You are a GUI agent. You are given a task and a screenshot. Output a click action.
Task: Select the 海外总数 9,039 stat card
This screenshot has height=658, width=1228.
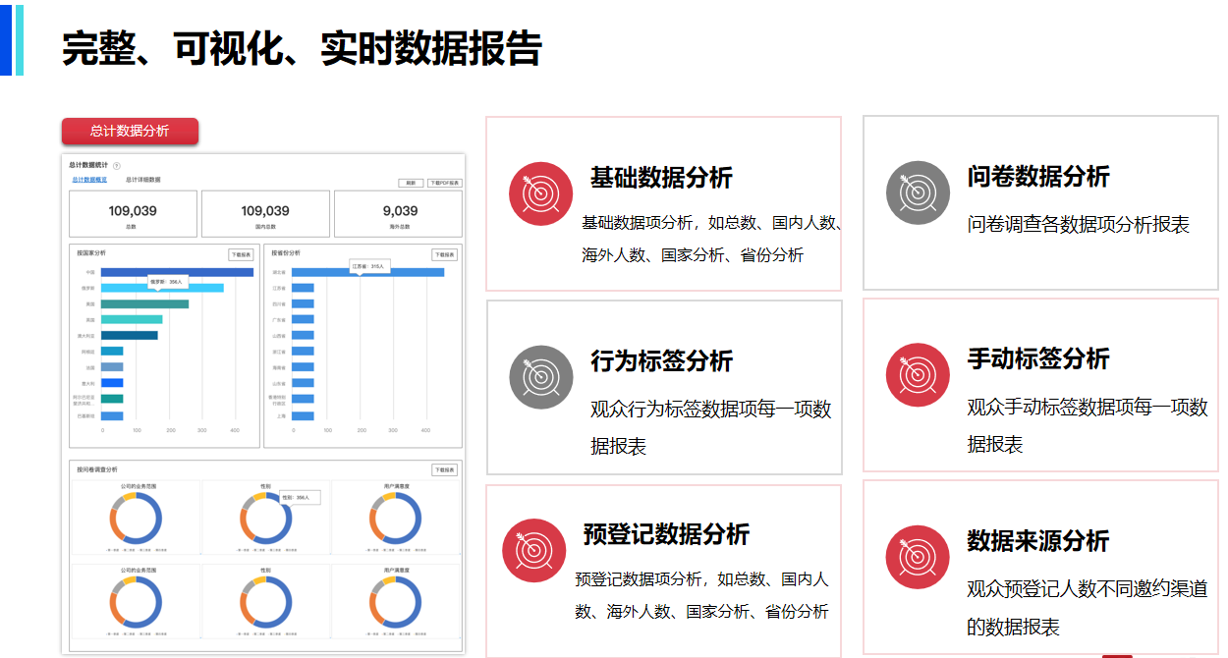[399, 214]
